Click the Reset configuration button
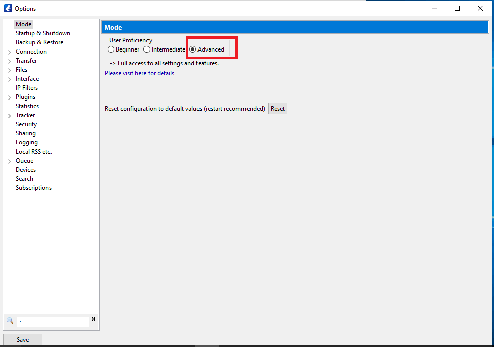This screenshot has width=494, height=347. 278,109
